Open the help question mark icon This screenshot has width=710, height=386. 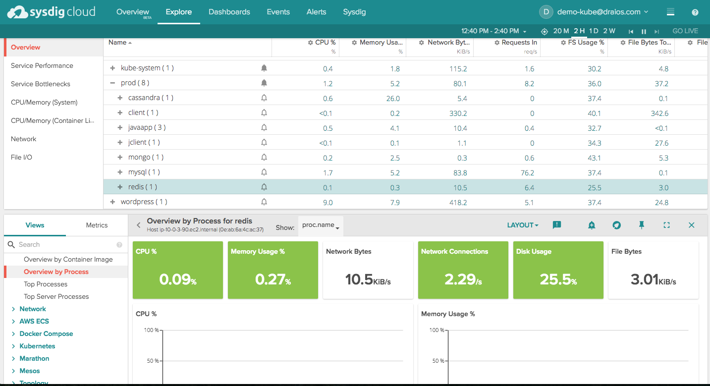coord(695,12)
